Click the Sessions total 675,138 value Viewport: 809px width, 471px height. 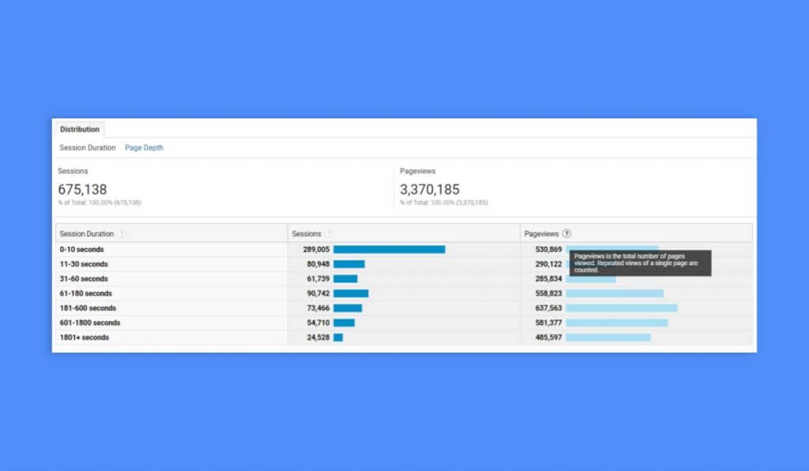(83, 189)
